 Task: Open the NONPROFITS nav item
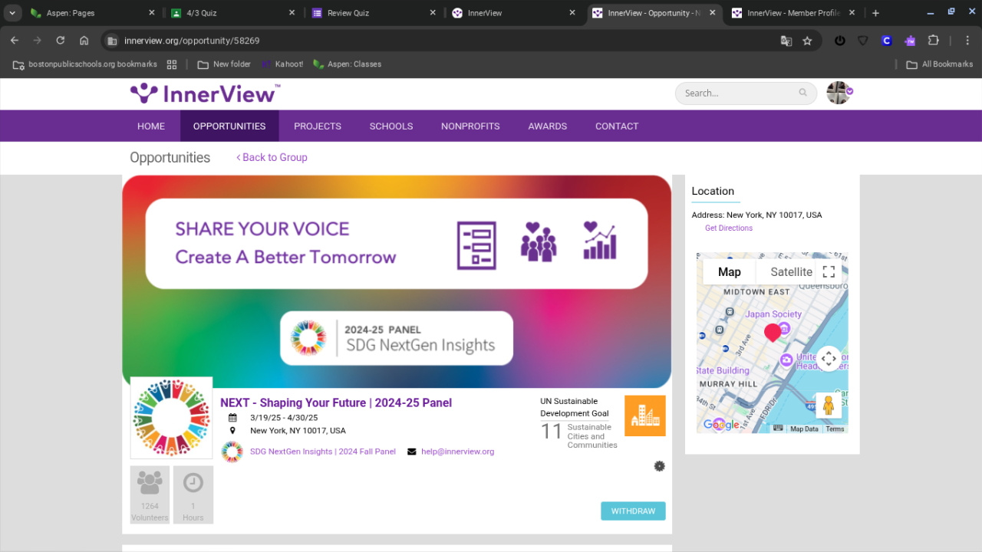click(470, 127)
